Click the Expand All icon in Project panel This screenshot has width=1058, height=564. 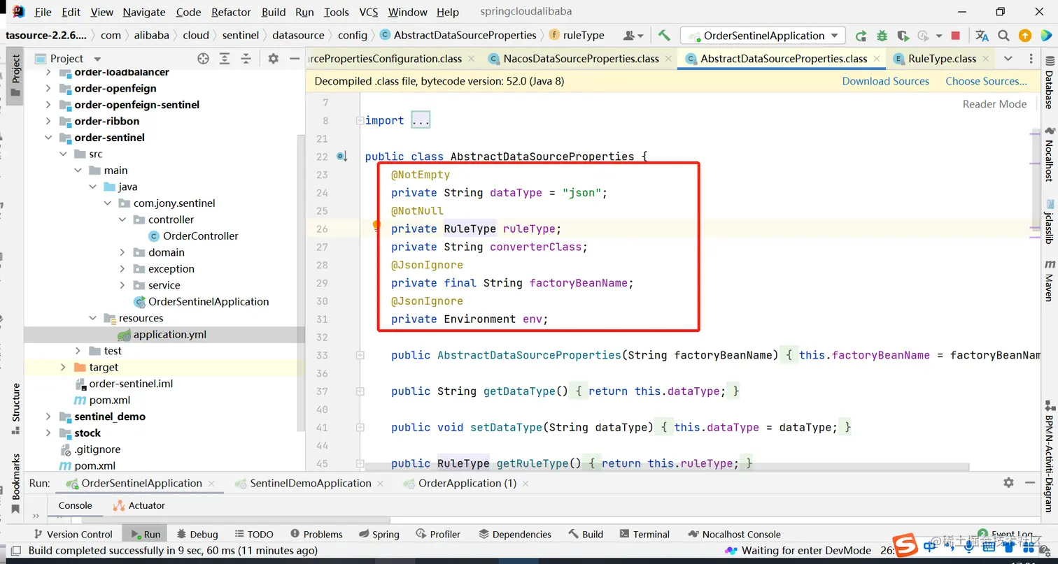click(x=225, y=59)
